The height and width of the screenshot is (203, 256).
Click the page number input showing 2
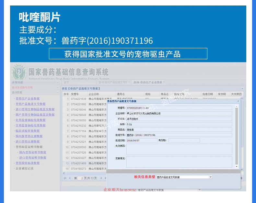point(80,178)
